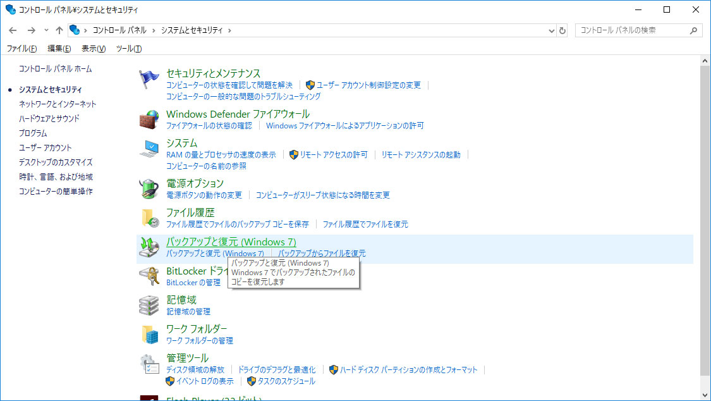Open ファイル履歴 heading link
711x401 pixels.
(190, 213)
